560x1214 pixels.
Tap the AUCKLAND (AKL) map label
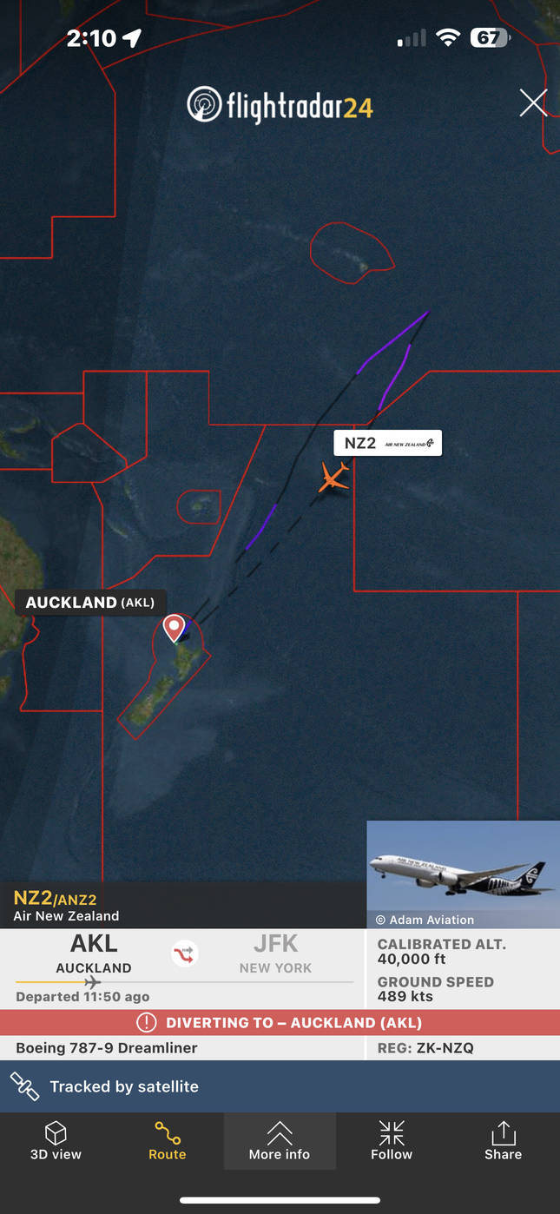point(90,603)
